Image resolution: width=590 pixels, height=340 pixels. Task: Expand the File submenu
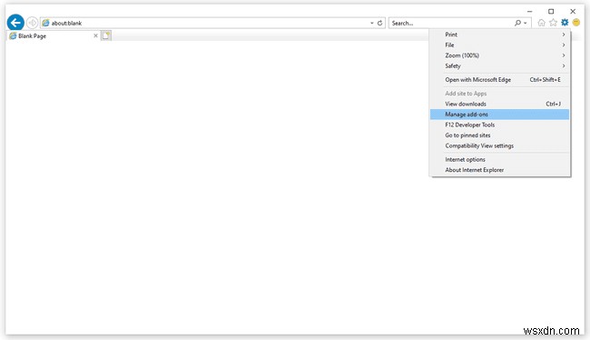click(500, 45)
